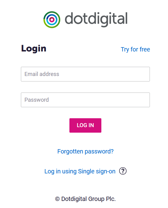Viewport: 168px width, 208px height.
Task: Choose Log in using Single sign-on
Action: click(80, 171)
